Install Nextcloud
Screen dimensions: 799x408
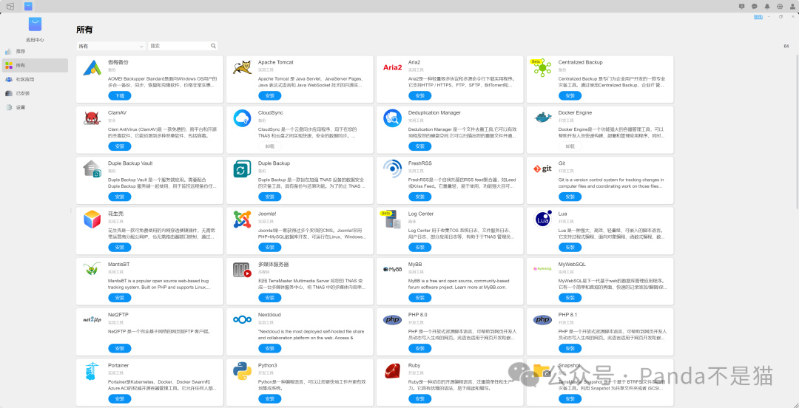(269, 348)
